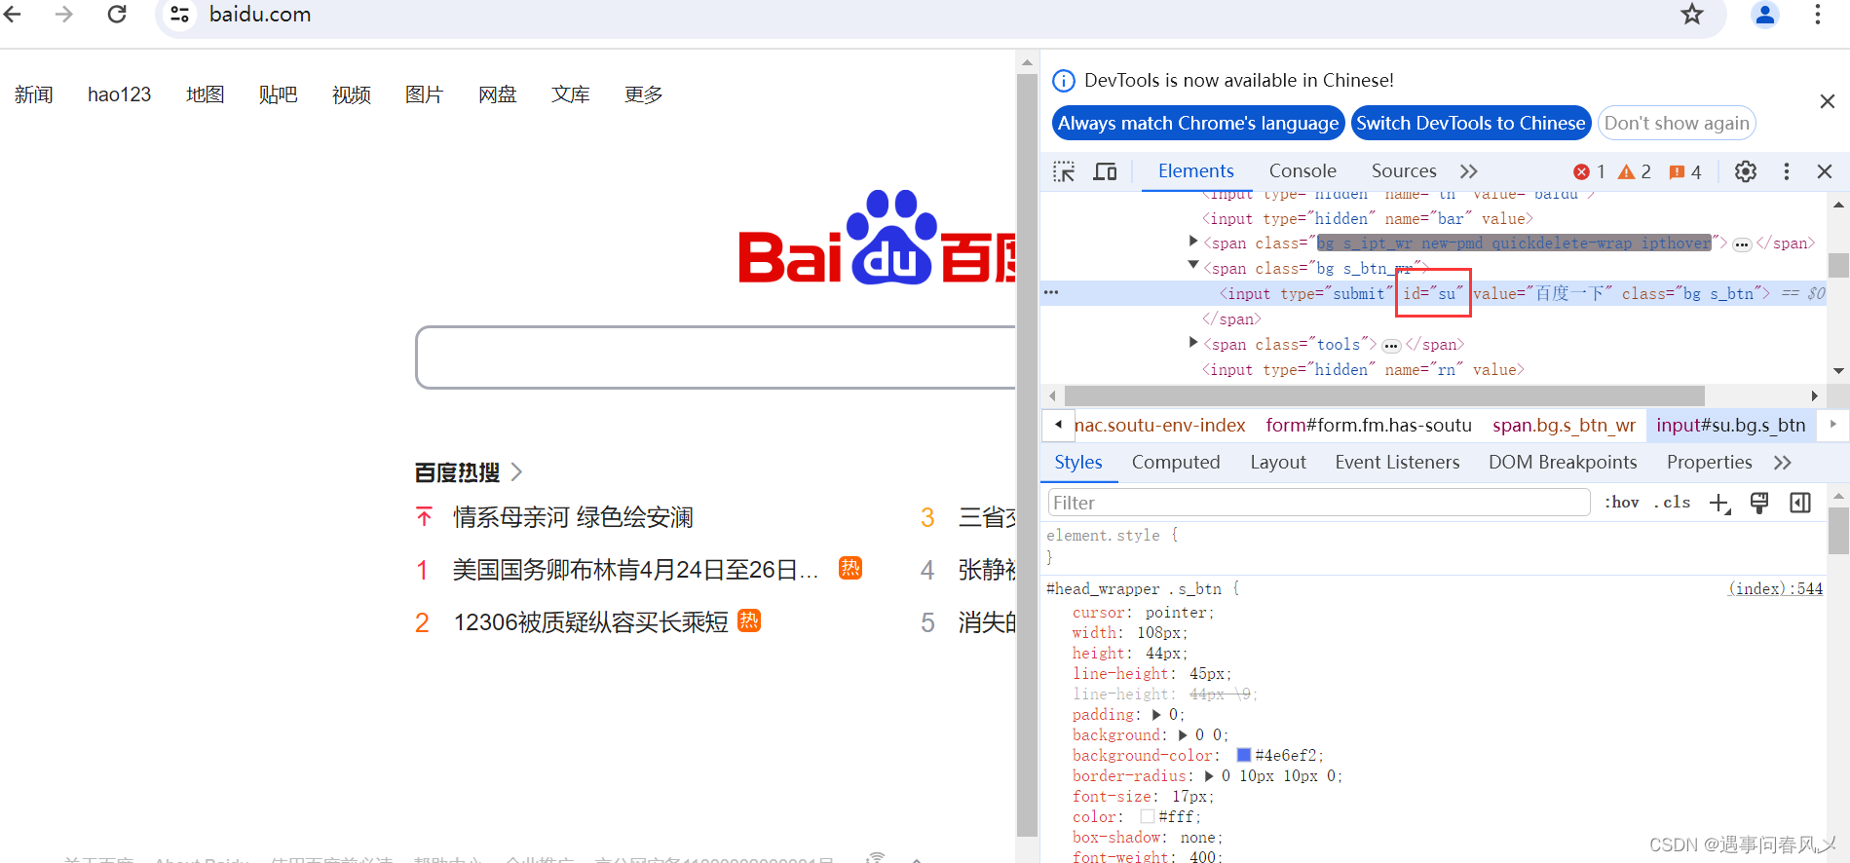Open the 贴吧 navigation link

[x=278, y=94]
